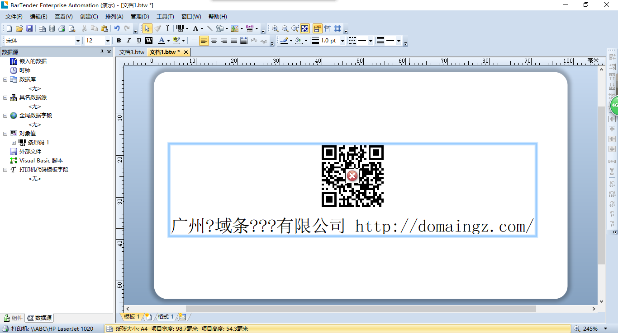Open the font name dropdown
This screenshot has height=333, width=618.
(78, 41)
